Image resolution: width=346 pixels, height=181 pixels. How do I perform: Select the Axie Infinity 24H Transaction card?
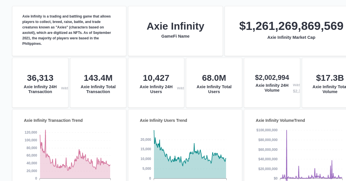coord(40,82)
